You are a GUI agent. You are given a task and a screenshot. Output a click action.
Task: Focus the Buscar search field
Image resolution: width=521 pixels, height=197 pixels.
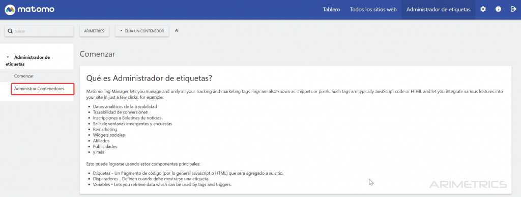pos(39,31)
